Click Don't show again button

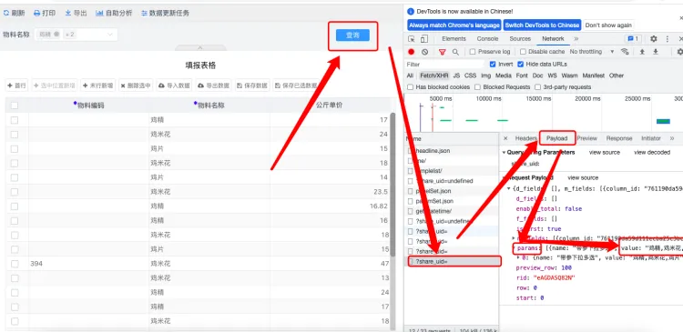[608, 25]
